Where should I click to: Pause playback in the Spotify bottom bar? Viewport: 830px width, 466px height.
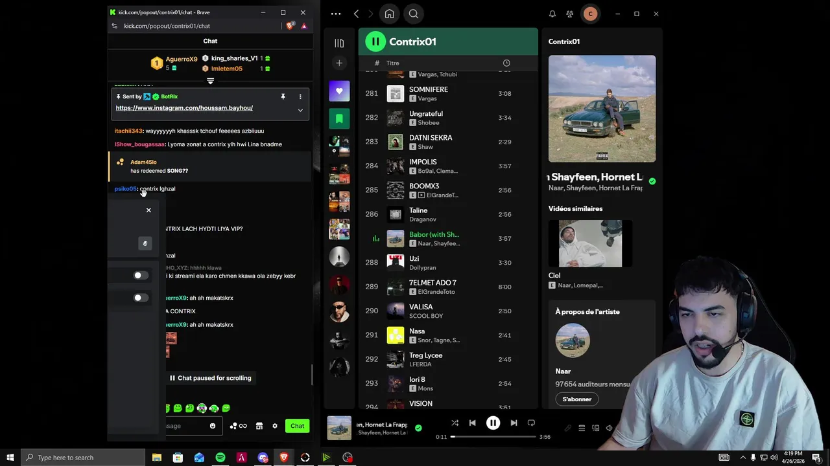pyautogui.click(x=493, y=423)
